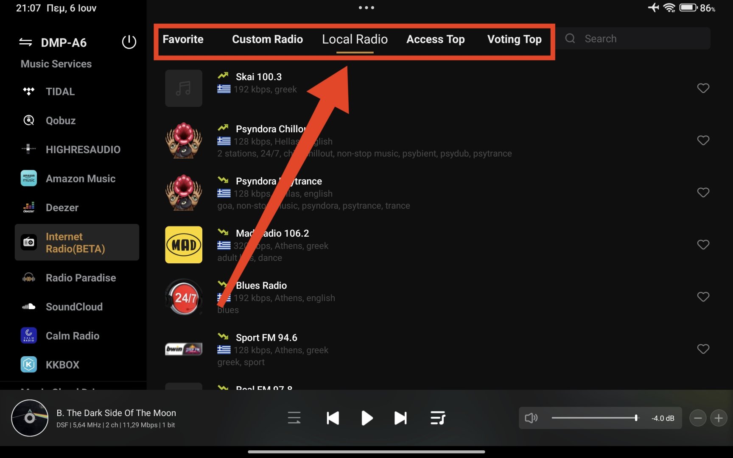The height and width of the screenshot is (458, 733).
Task: Open KKBOX service
Action: pyautogui.click(x=62, y=365)
